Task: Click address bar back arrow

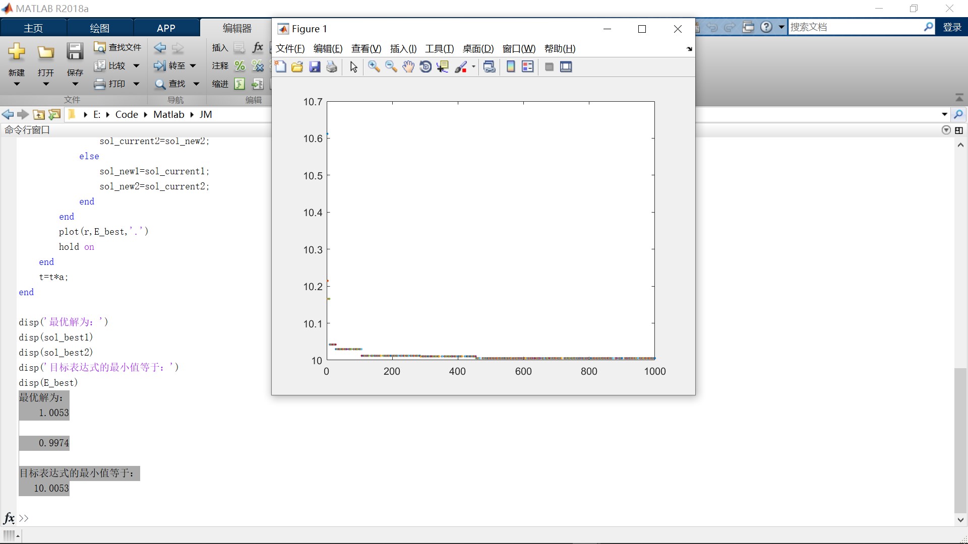Action: pos(8,115)
